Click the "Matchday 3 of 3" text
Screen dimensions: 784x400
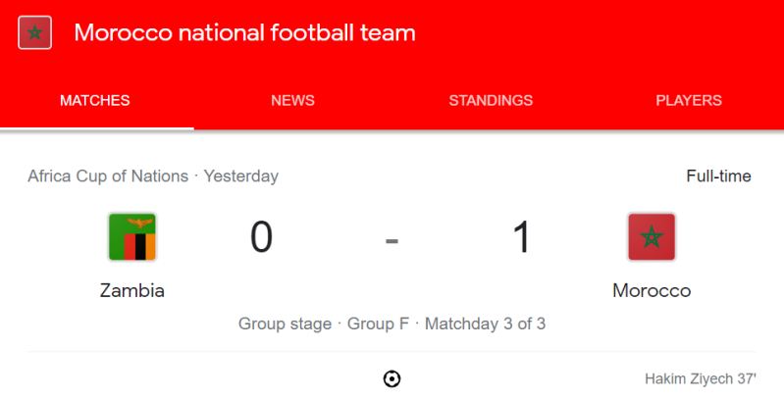tap(485, 324)
